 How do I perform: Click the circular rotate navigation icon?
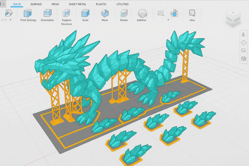click(x=243, y=51)
